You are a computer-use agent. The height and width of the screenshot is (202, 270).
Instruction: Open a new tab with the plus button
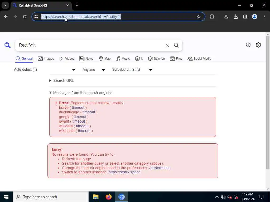(77, 5)
